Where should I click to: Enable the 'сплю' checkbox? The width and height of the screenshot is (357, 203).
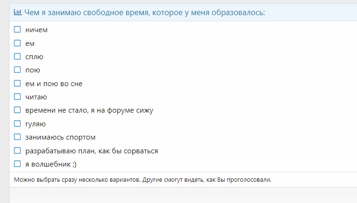[17, 56]
